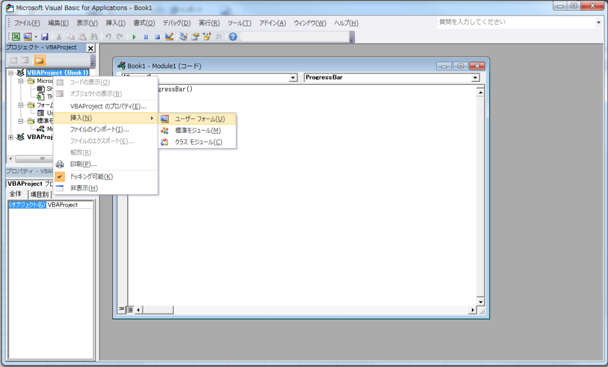Viewport: 608px width, 367px height.
Task: Click the Cut scissors icon
Action: (59, 37)
